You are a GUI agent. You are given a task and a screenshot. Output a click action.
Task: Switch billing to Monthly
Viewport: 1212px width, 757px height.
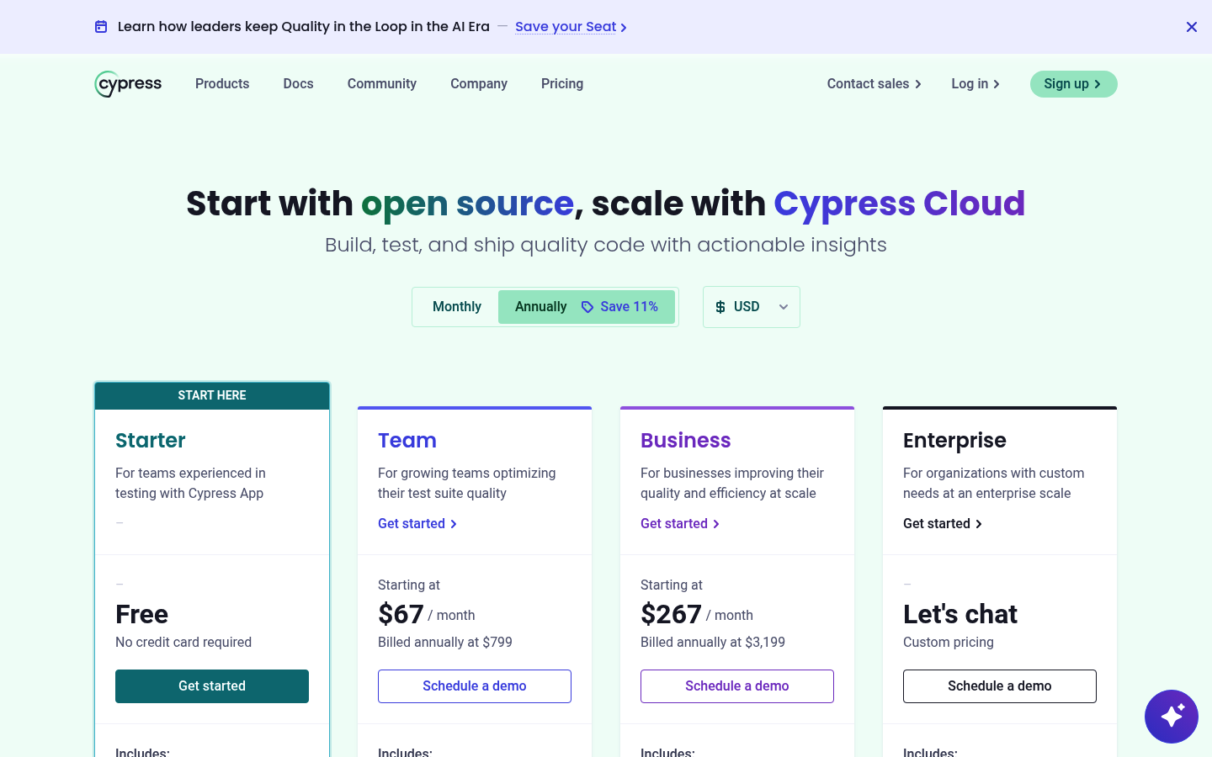[x=457, y=307]
